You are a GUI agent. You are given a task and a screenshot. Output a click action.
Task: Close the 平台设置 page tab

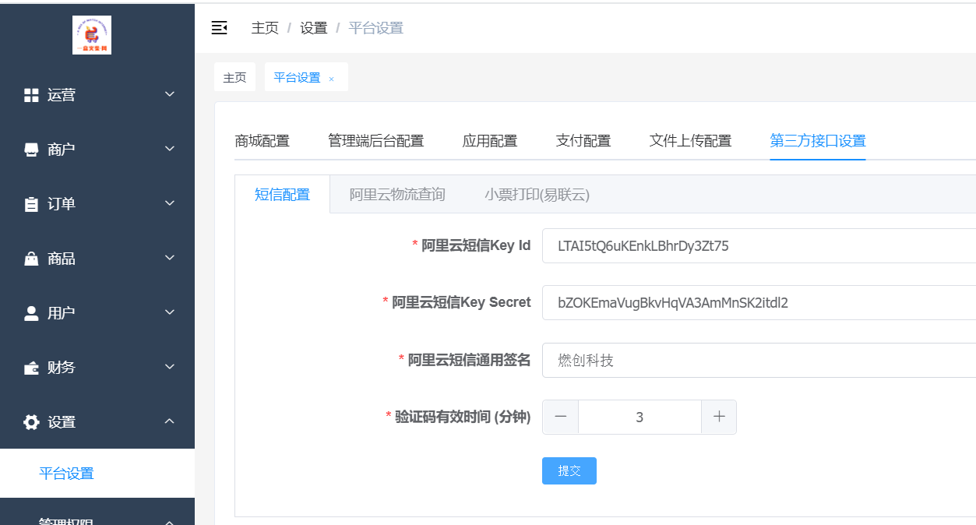331,79
